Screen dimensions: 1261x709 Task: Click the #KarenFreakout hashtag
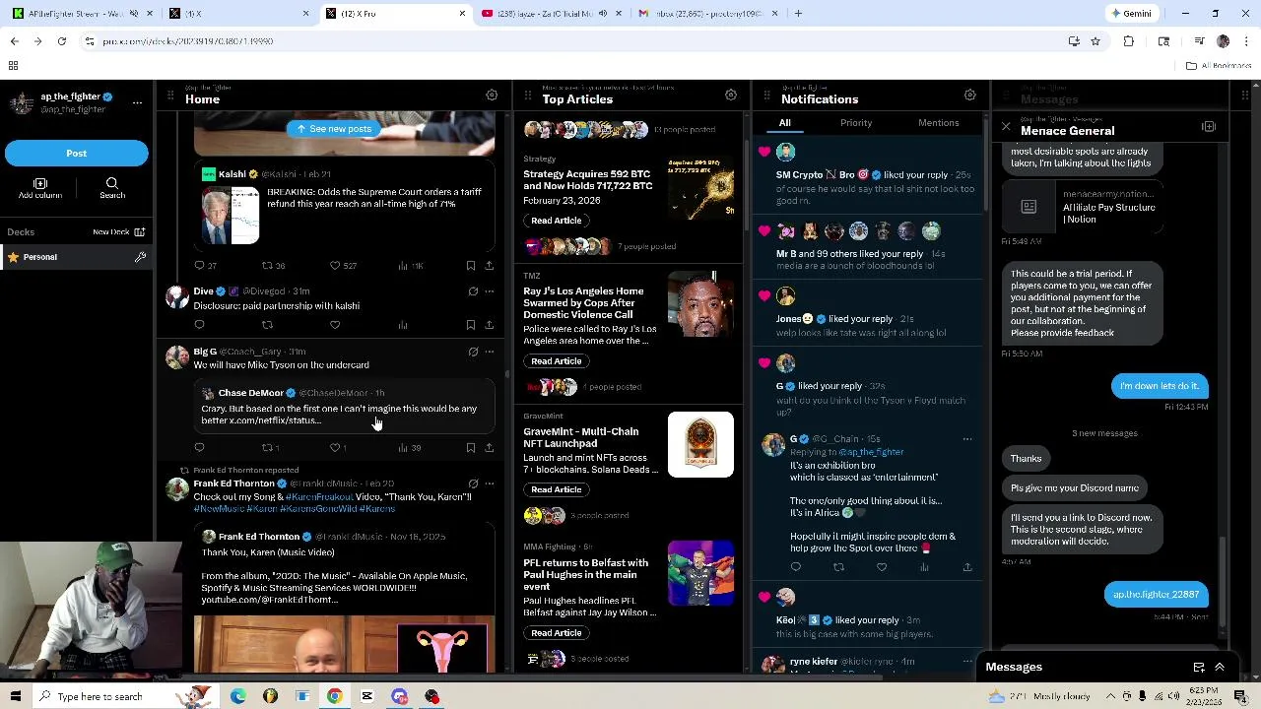click(318, 497)
